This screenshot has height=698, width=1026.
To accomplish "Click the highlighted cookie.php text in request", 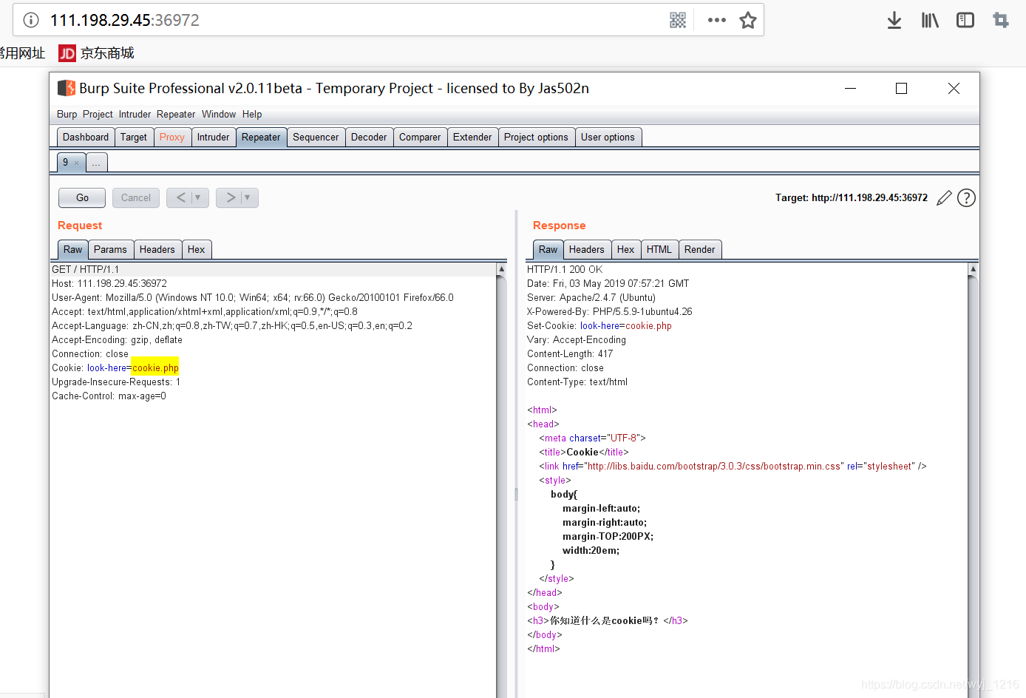I will [155, 368].
